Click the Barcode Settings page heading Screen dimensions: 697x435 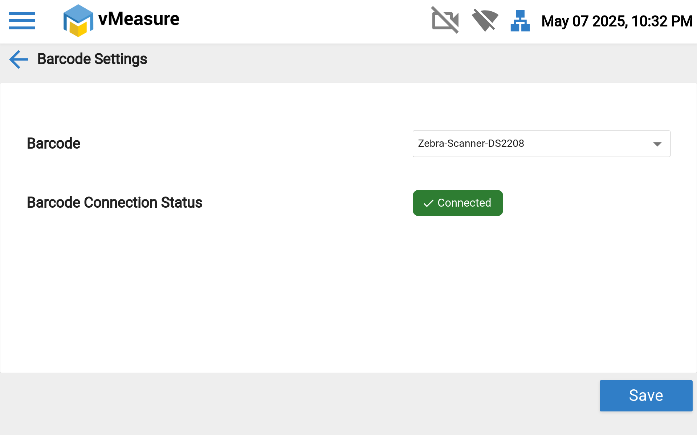click(92, 59)
